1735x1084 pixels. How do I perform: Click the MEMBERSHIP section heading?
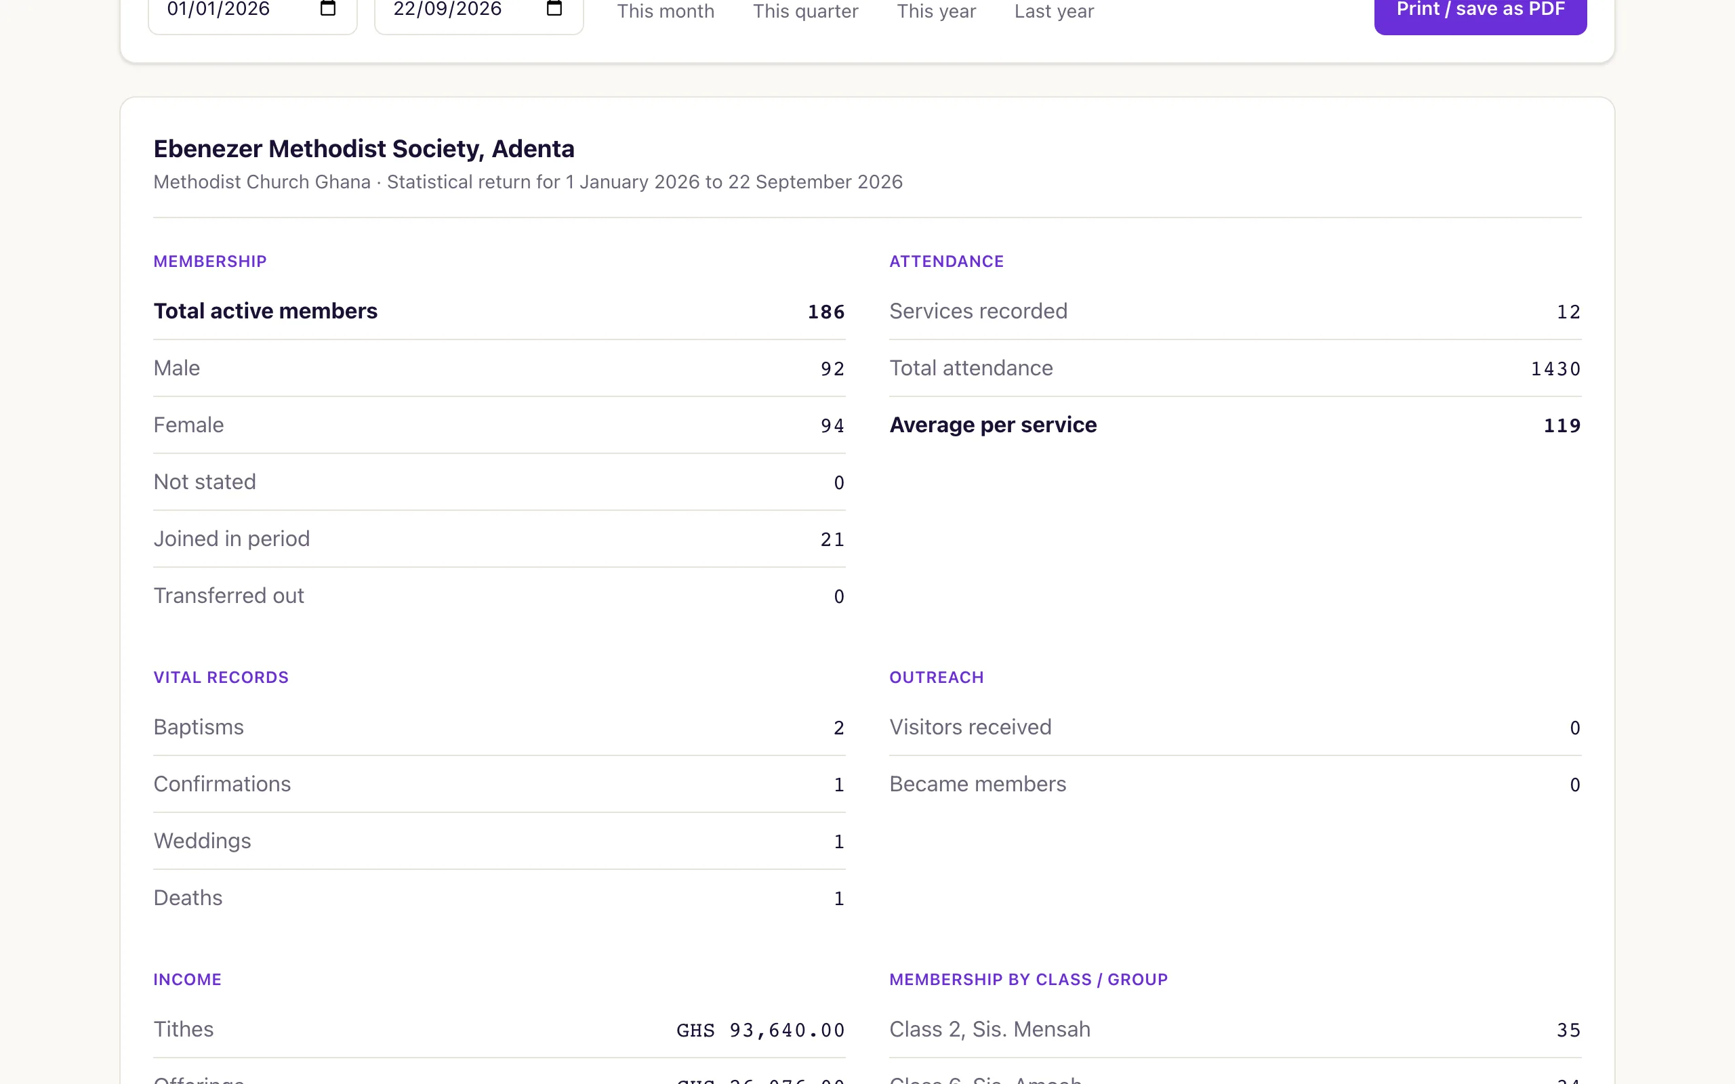click(210, 262)
